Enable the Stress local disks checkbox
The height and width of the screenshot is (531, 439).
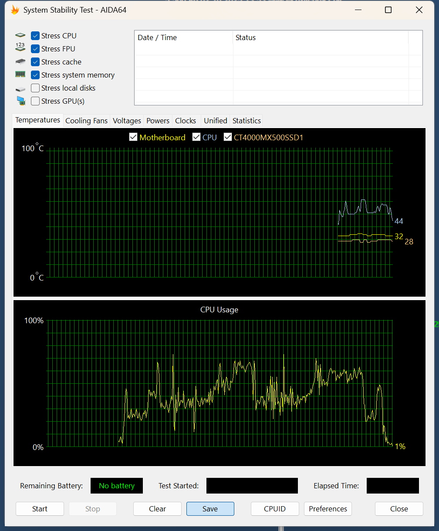click(x=35, y=88)
